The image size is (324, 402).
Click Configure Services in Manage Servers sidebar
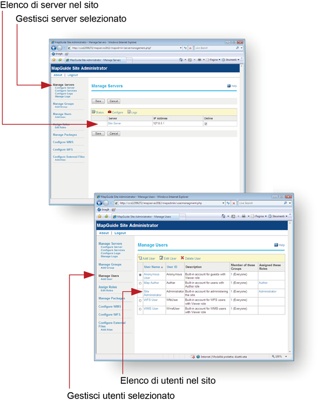pos(66,91)
